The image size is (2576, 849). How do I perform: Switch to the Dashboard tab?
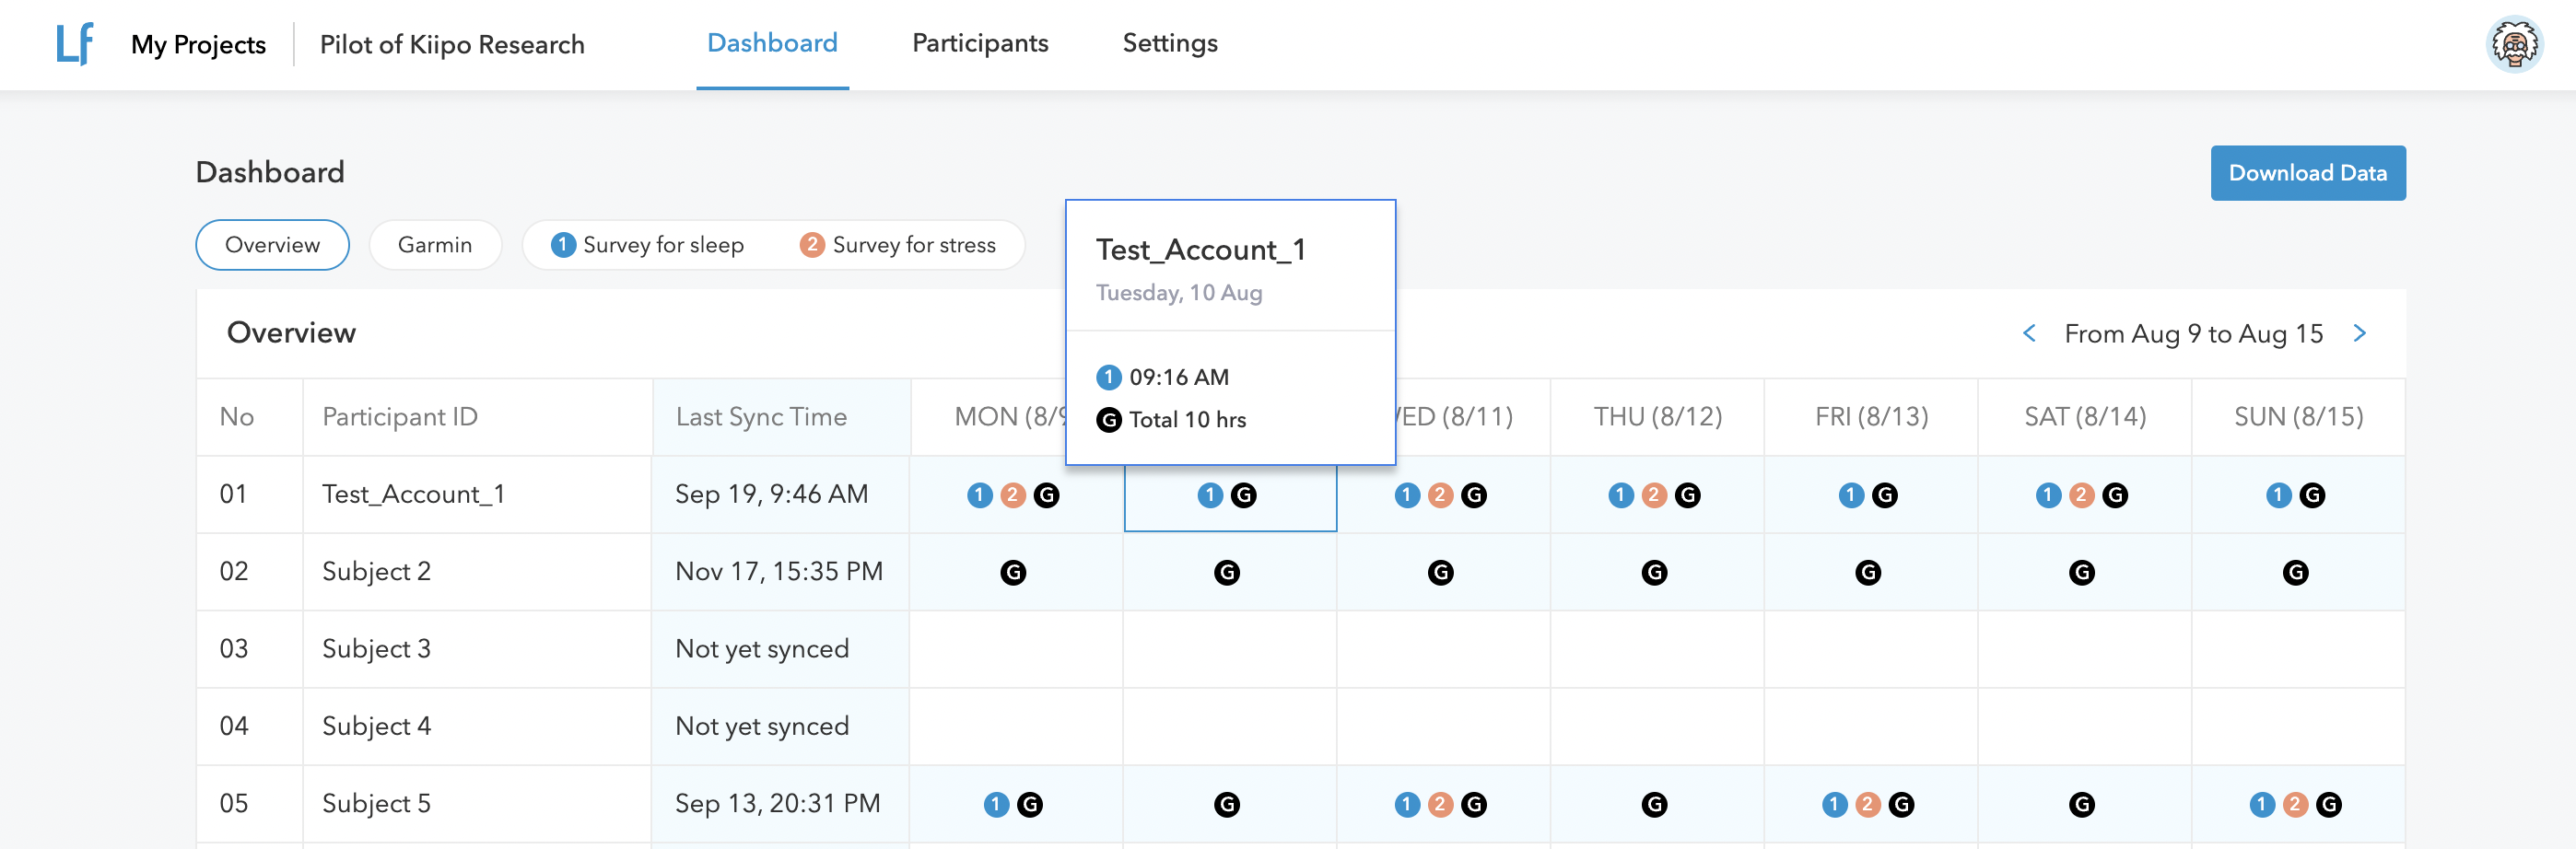[x=772, y=43]
